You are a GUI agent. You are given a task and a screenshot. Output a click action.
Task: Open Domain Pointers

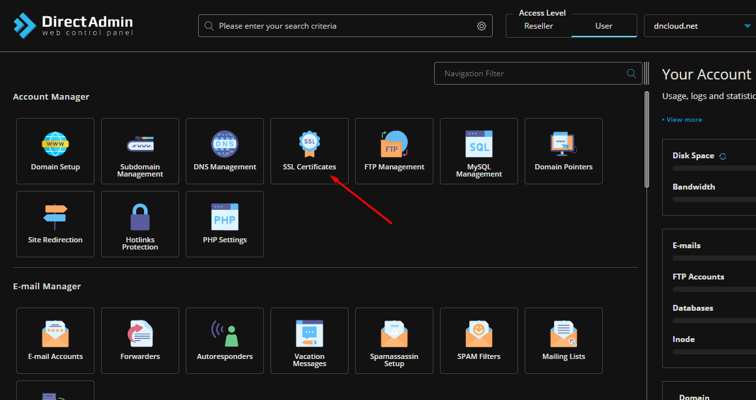(x=564, y=151)
